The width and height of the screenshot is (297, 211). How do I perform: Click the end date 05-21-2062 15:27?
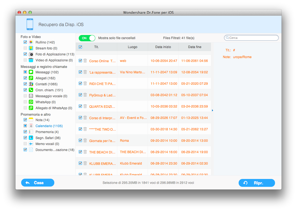[195, 129]
